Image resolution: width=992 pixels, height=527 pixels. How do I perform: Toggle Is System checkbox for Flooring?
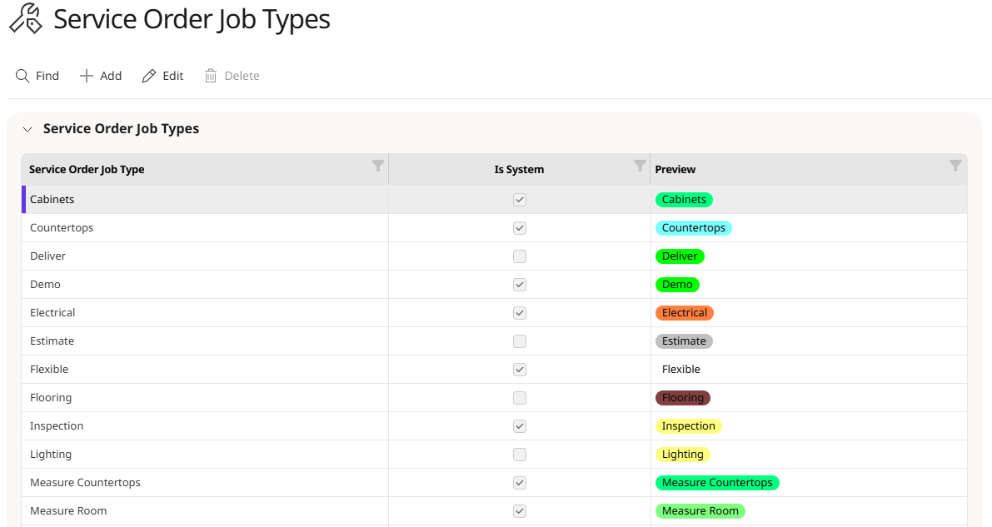pos(520,398)
